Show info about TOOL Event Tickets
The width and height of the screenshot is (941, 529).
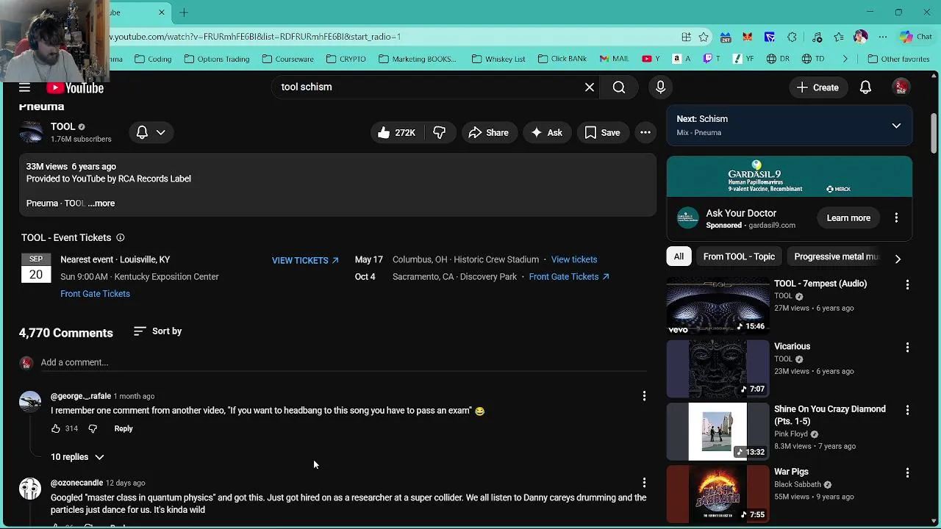click(x=121, y=237)
